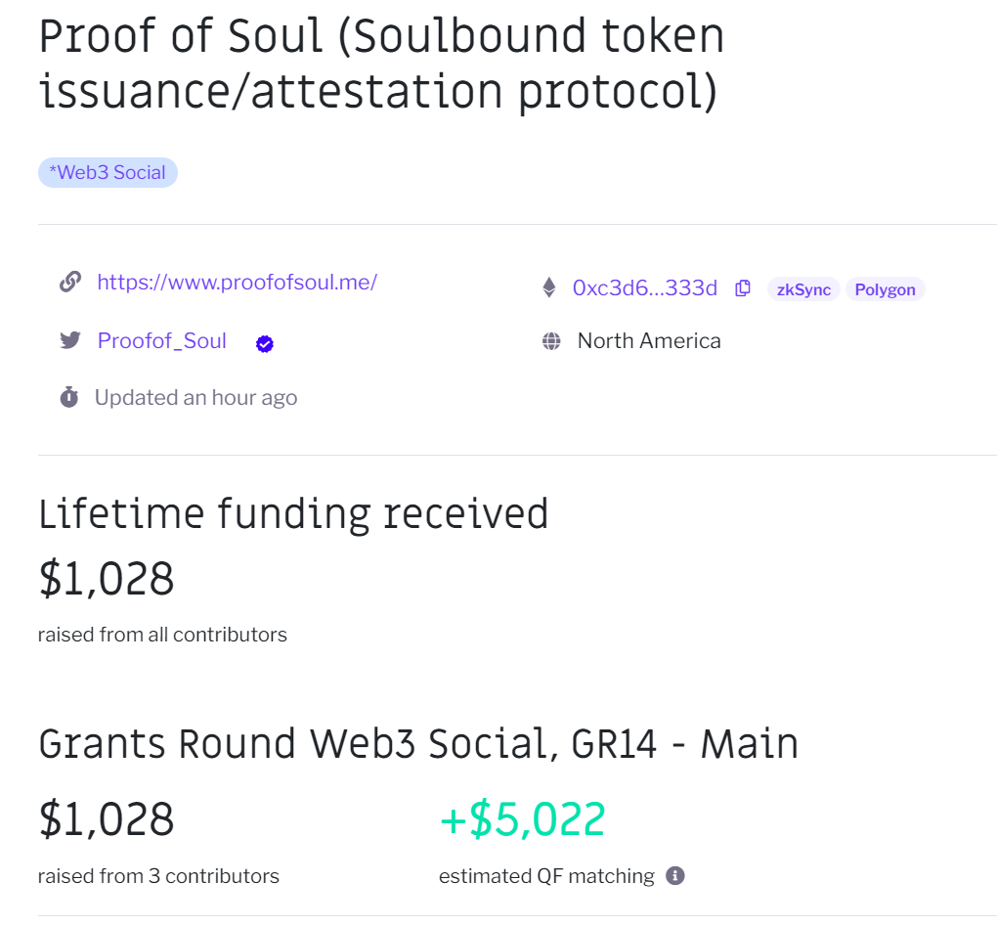Viewport: 997px width, 926px height.
Task: Click the blue verified checkmark badge
Action: (x=265, y=343)
